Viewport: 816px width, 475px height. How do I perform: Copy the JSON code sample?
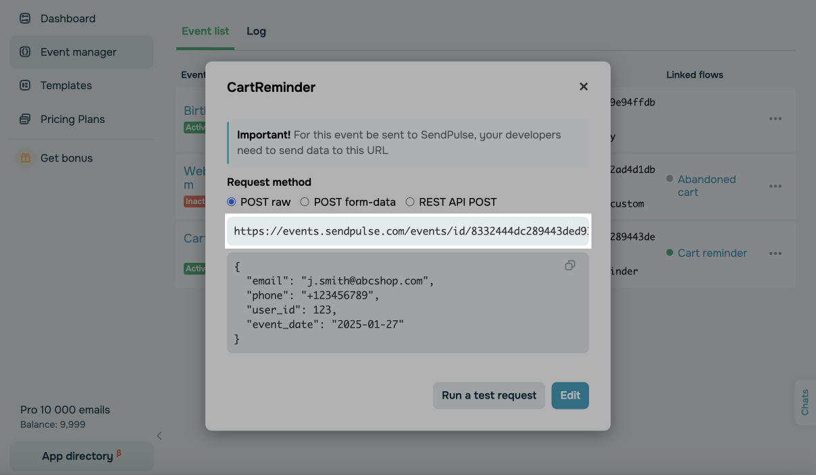tap(570, 266)
